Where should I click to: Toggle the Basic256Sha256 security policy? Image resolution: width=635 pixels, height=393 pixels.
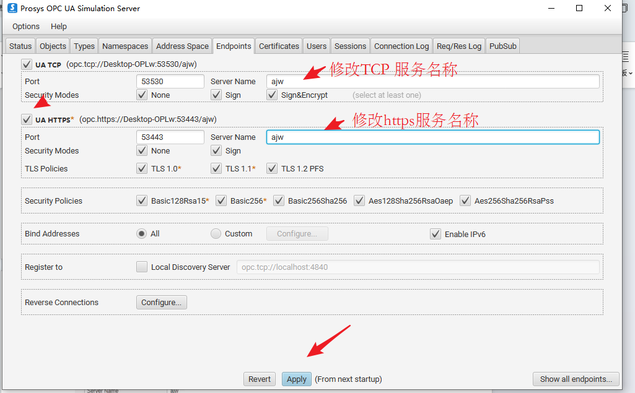click(279, 201)
